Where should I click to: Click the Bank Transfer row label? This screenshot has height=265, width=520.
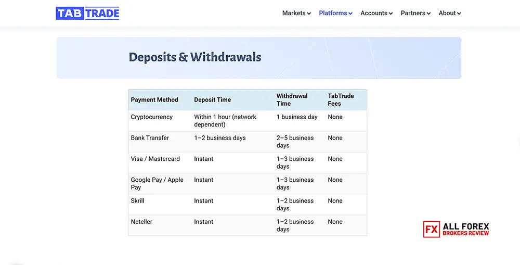(150, 138)
